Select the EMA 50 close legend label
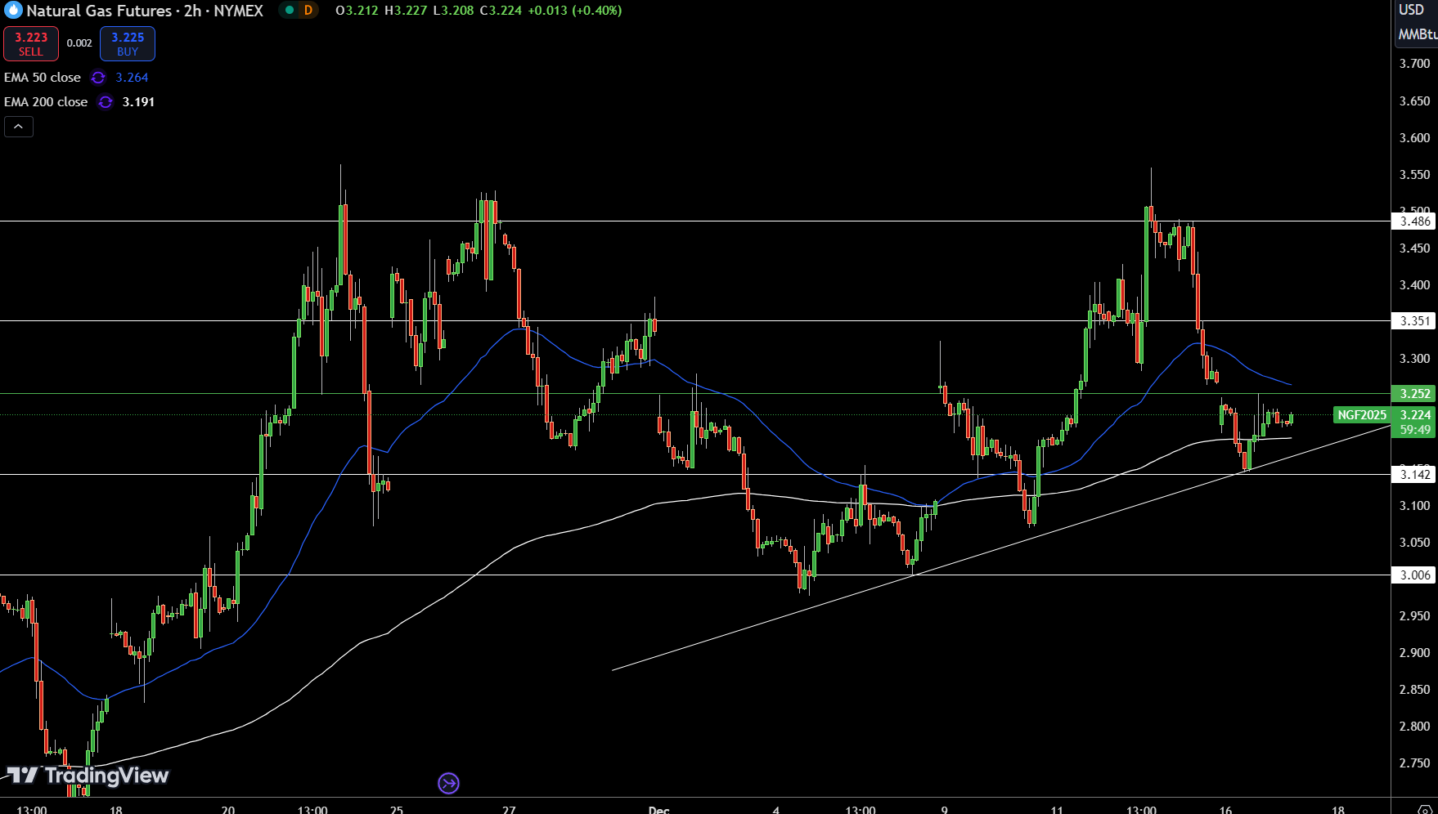 point(43,78)
